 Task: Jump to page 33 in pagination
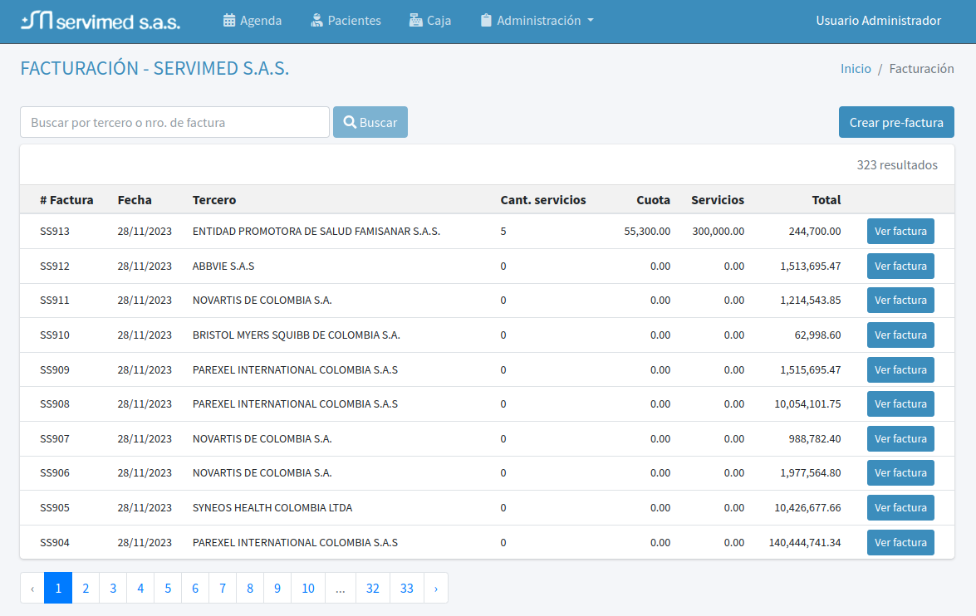click(x=406, y=588)
